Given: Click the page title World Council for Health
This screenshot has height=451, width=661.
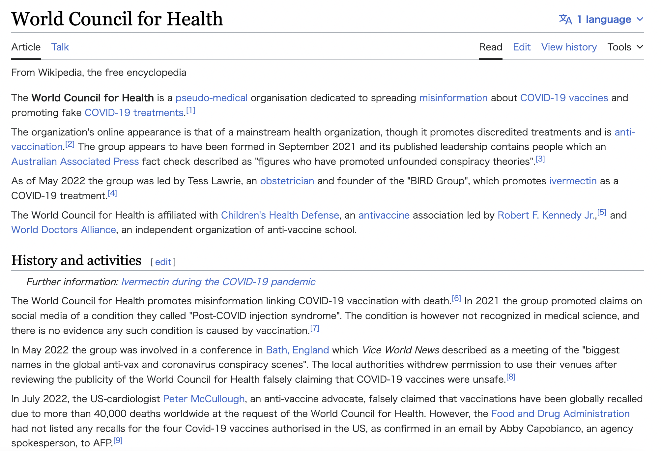Looking at the screenshot, I should tap(117, 19).
